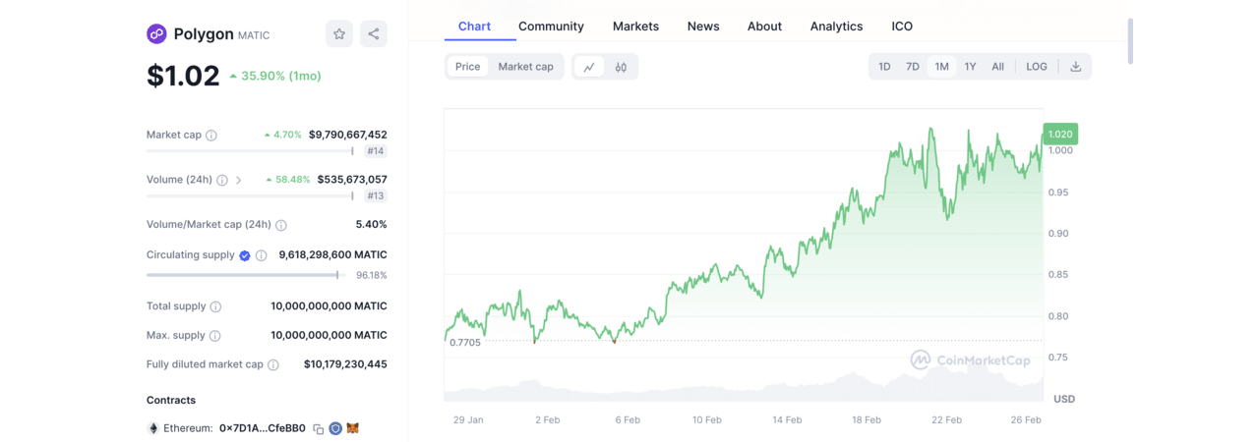Show All time price history
Image resolution: width=1259 pixels, height=442 pixels.
(997, 67)
